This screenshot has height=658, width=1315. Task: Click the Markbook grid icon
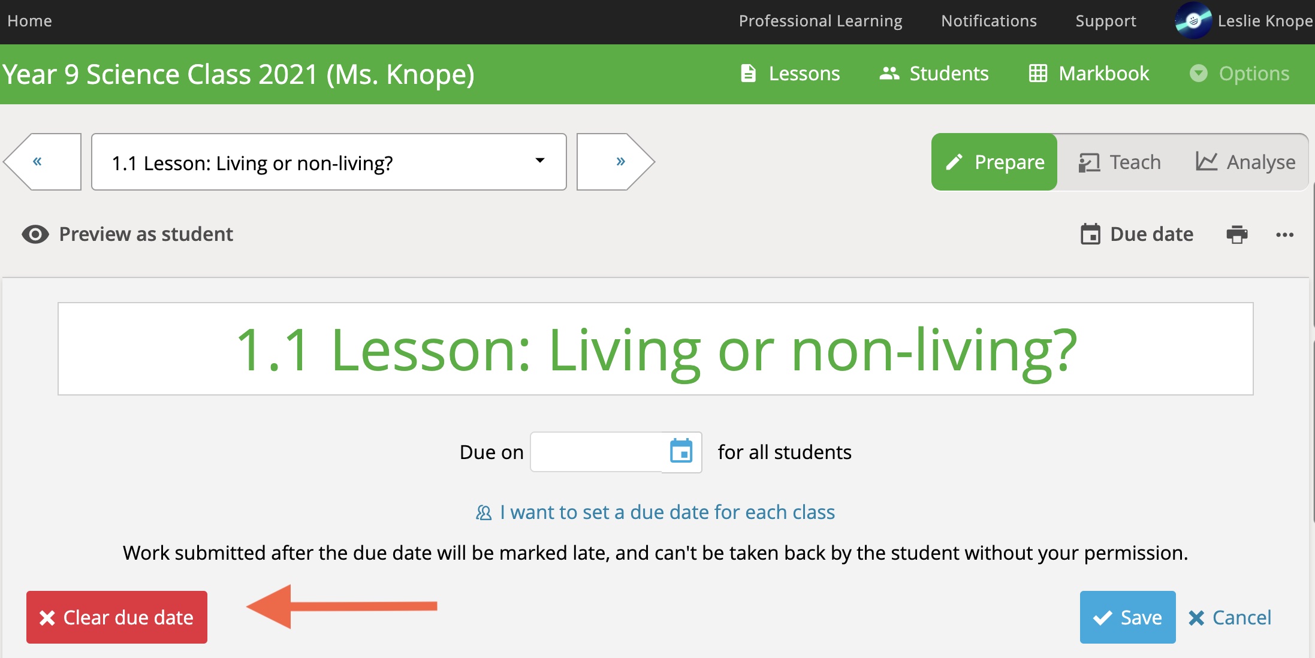(x=1038, y=74)
